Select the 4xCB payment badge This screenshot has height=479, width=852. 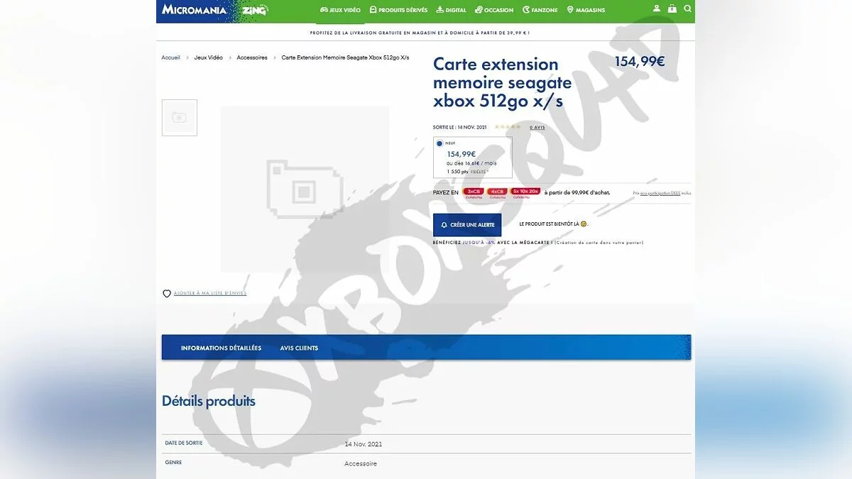(497, 192)
